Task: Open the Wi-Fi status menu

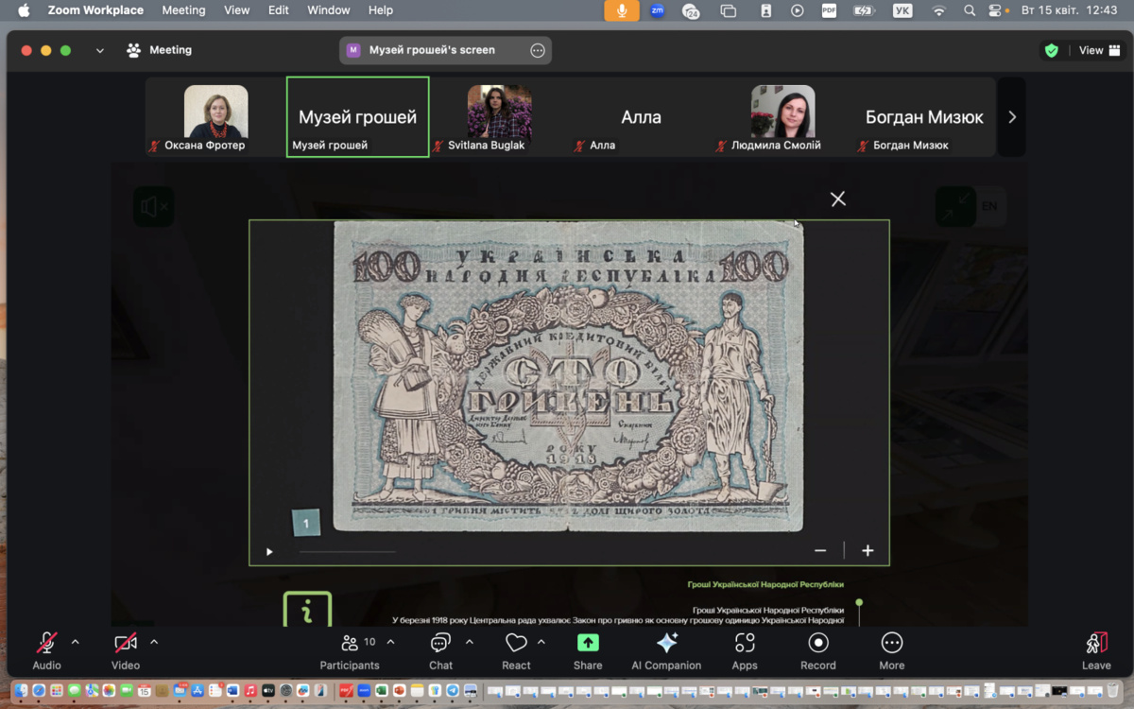Action: [x=938, y=10]
